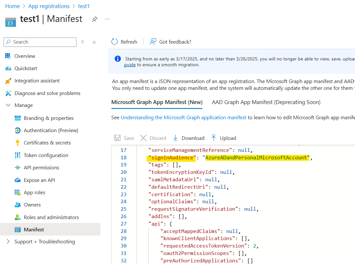The image size is (355, 264).
Task: Open Understanding the Microsoft Graph application manifest link
Action: 183,118
